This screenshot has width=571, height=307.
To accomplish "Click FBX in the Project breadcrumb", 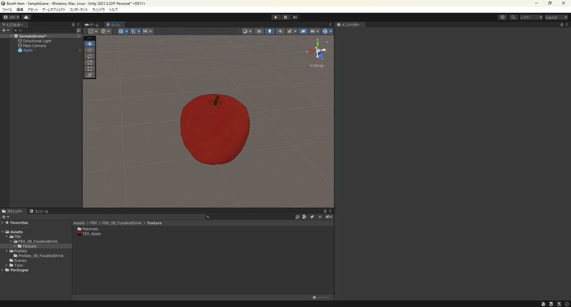I will tap(94, 223).
